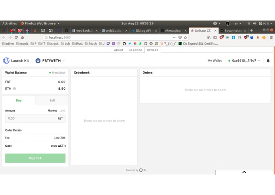The height and width of the screenshot is (195, 275).
Task: Select the Limit order type
Action: pos(63,111)
